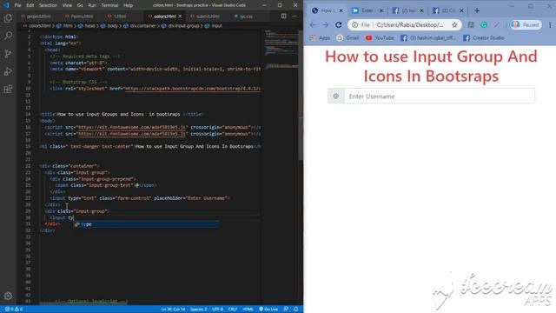Switch to the Enter tab in Chrome
Viewport: 556px width, 313px height.
pos(367,10)
